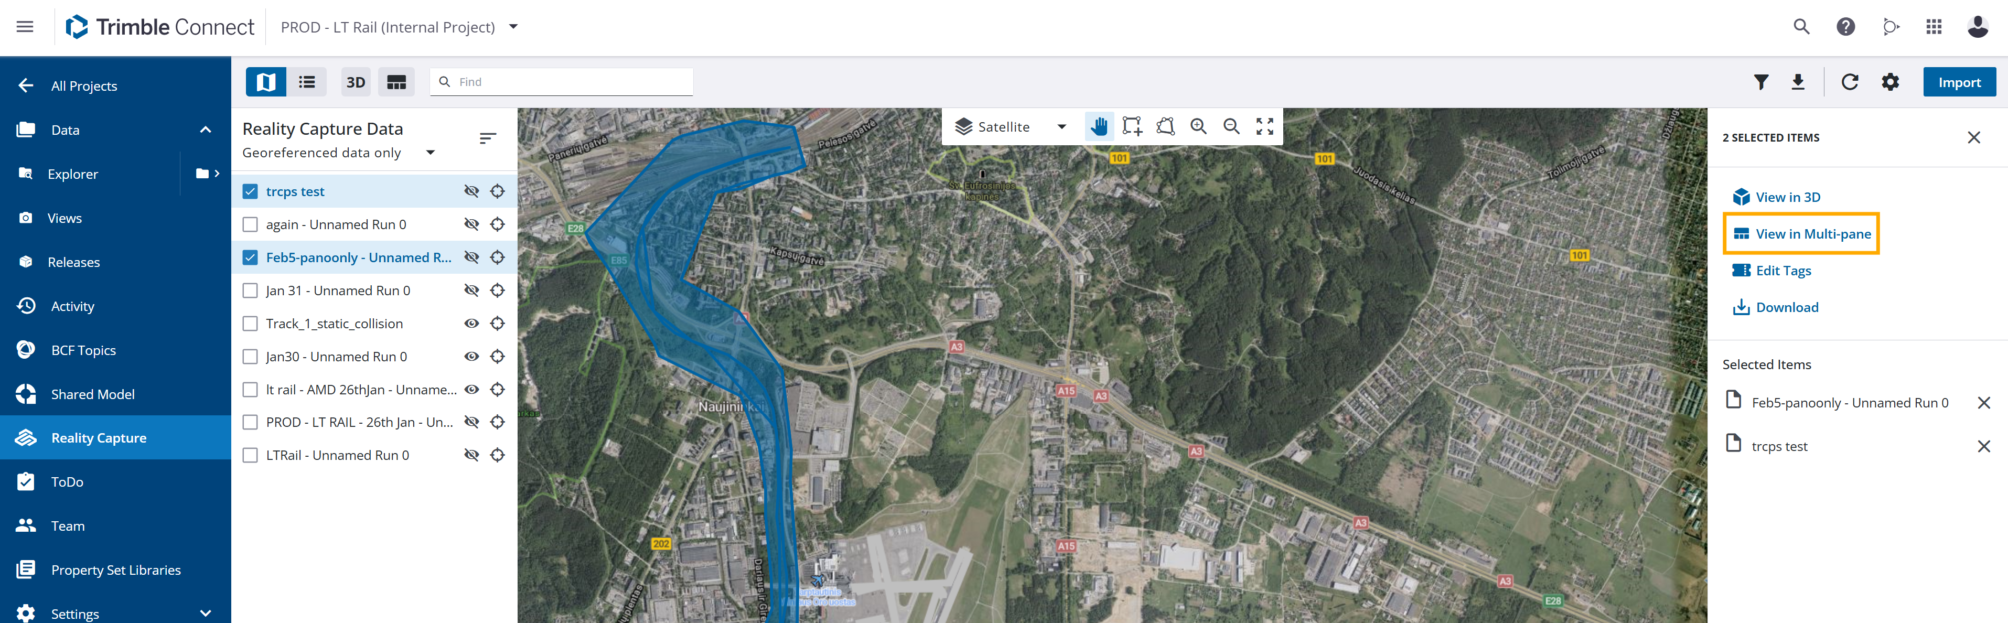Click the filter funnel icon
The height and width of the screenshot is (623, 2008).
click(1761, 82)
